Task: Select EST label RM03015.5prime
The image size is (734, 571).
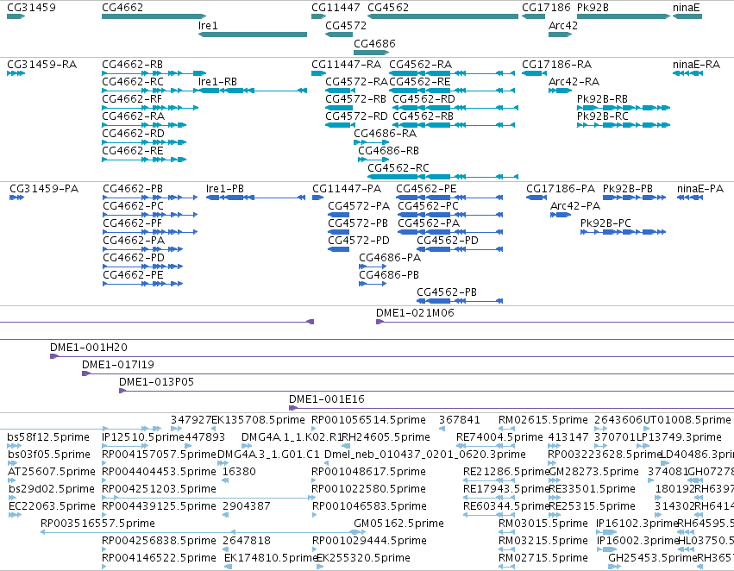Action: click(x=543, y=524)
